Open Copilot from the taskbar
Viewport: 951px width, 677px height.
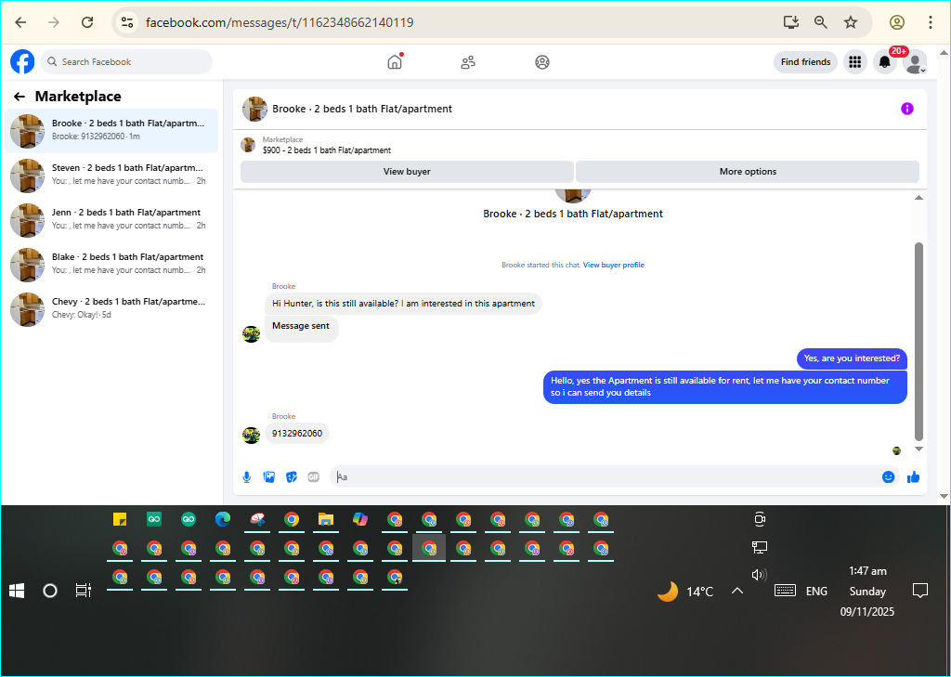(x=360, y=519)
